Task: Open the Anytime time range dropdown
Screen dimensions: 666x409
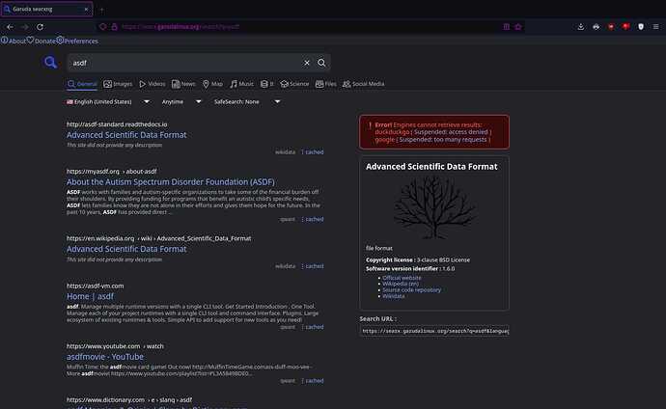Action: click(181, 102)
